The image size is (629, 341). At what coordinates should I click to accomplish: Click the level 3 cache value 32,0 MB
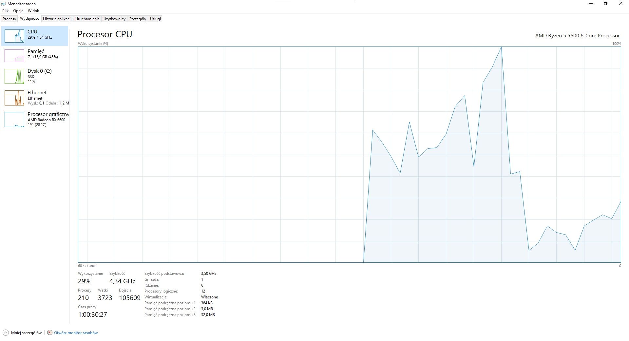pyautogui.click(x=208, y=315)
